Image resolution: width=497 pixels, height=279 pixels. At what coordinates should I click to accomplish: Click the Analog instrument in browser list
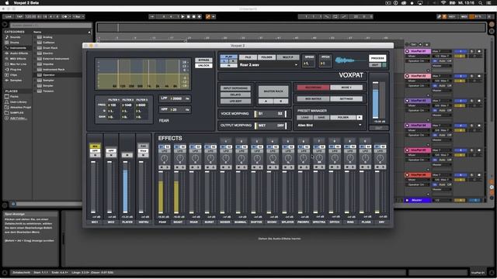coord(47,37)
